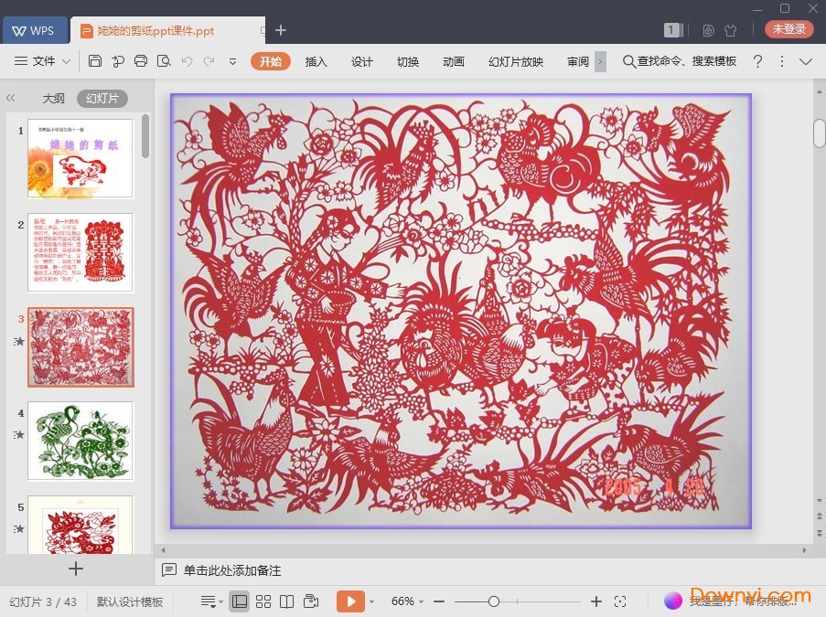
Task: Select the 幻灯片 slides panel toggle
Action: tap(102, 99)
